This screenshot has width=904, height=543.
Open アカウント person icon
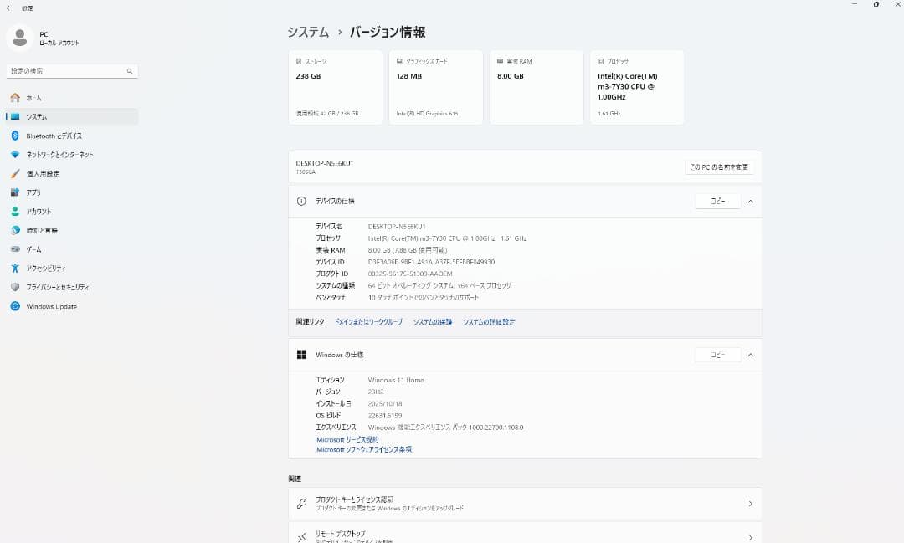tap(15, 212)
